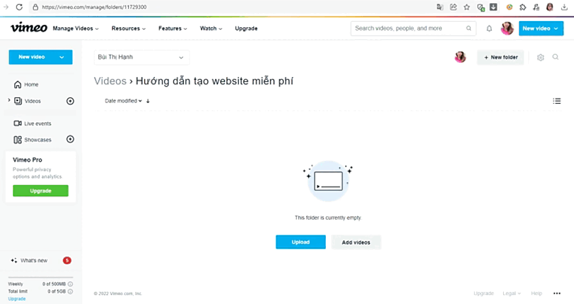Click the blue Upload button
Screen dimensions: 574x304
(300, 242)
